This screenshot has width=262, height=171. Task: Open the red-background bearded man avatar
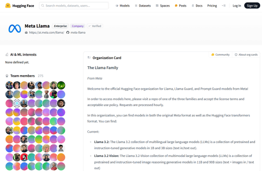tap(24, 157)
